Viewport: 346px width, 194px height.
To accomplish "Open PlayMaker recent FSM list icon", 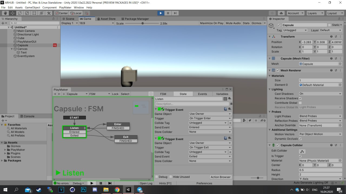I will point(64,94).
